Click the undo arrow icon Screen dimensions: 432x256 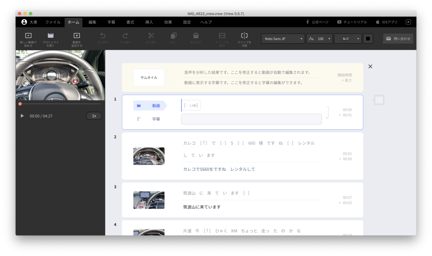coord(103,35)
